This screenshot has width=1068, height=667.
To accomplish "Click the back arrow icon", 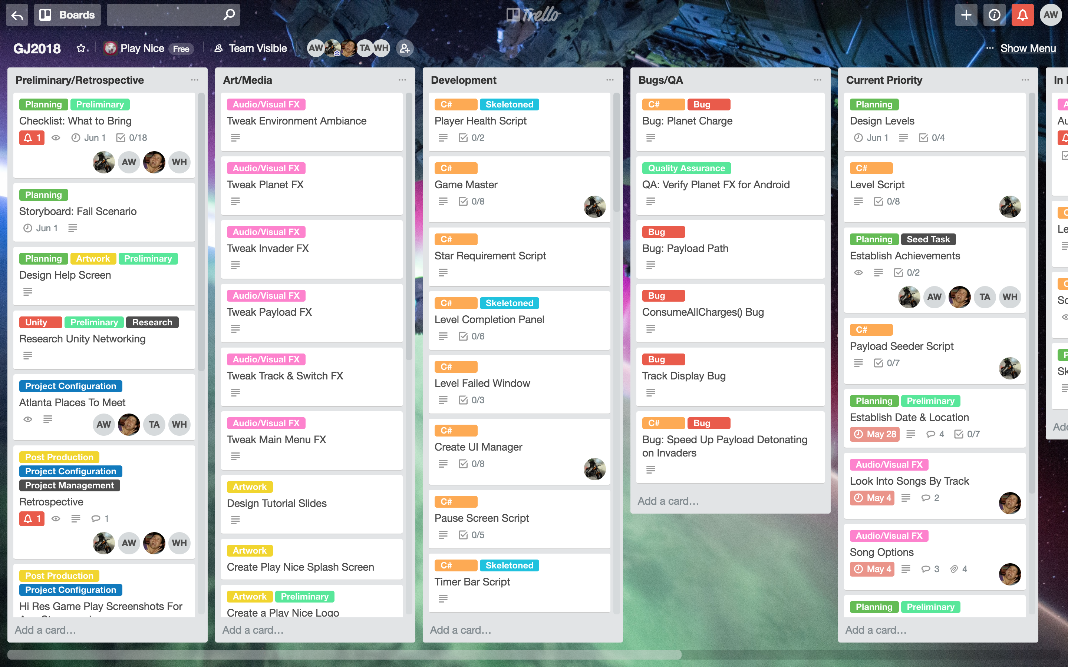I will [x=17, y=15].
